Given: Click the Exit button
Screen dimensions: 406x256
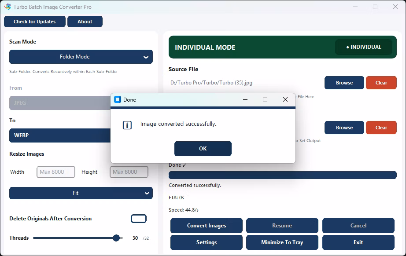Looking at the screenshot, I should [358, 242].
